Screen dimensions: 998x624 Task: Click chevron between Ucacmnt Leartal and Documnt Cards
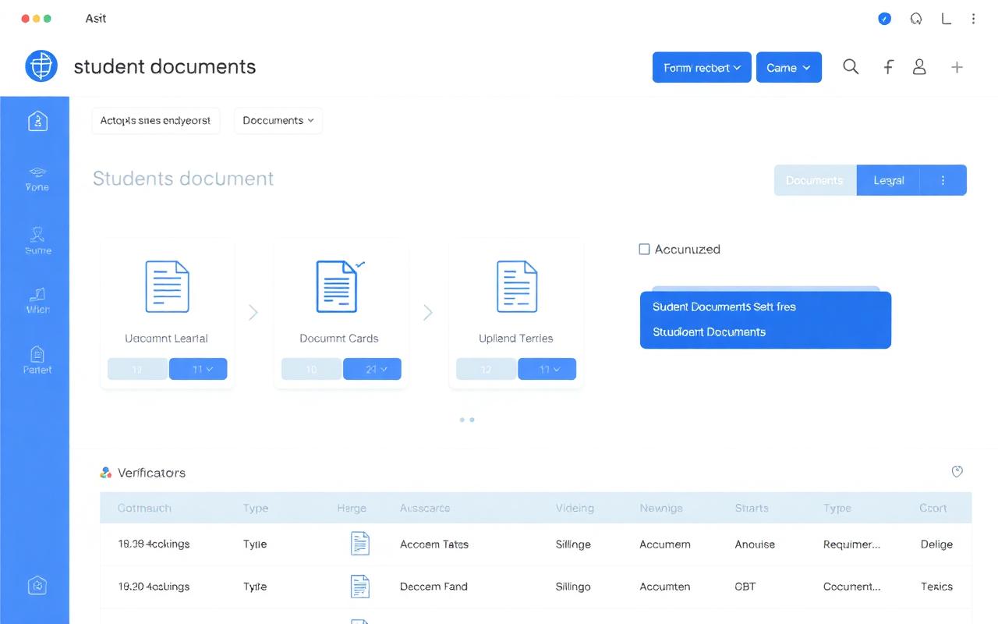click(x=253, y=313)
